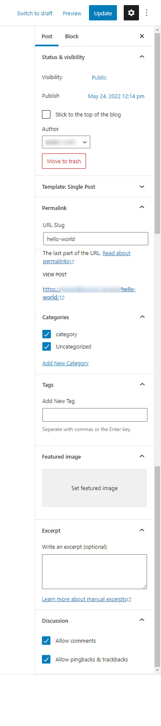Expand the Template: Single Post section
161x726 pixels.
pos(142,187)
